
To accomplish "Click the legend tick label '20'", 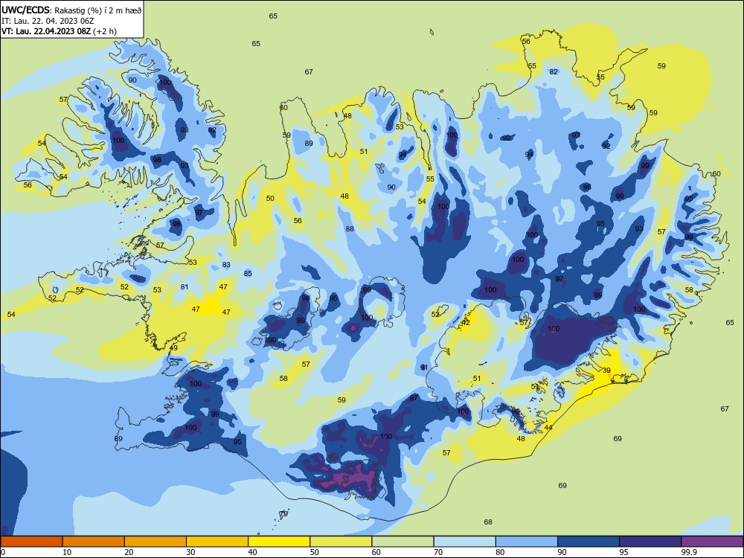I will point(129,552).
